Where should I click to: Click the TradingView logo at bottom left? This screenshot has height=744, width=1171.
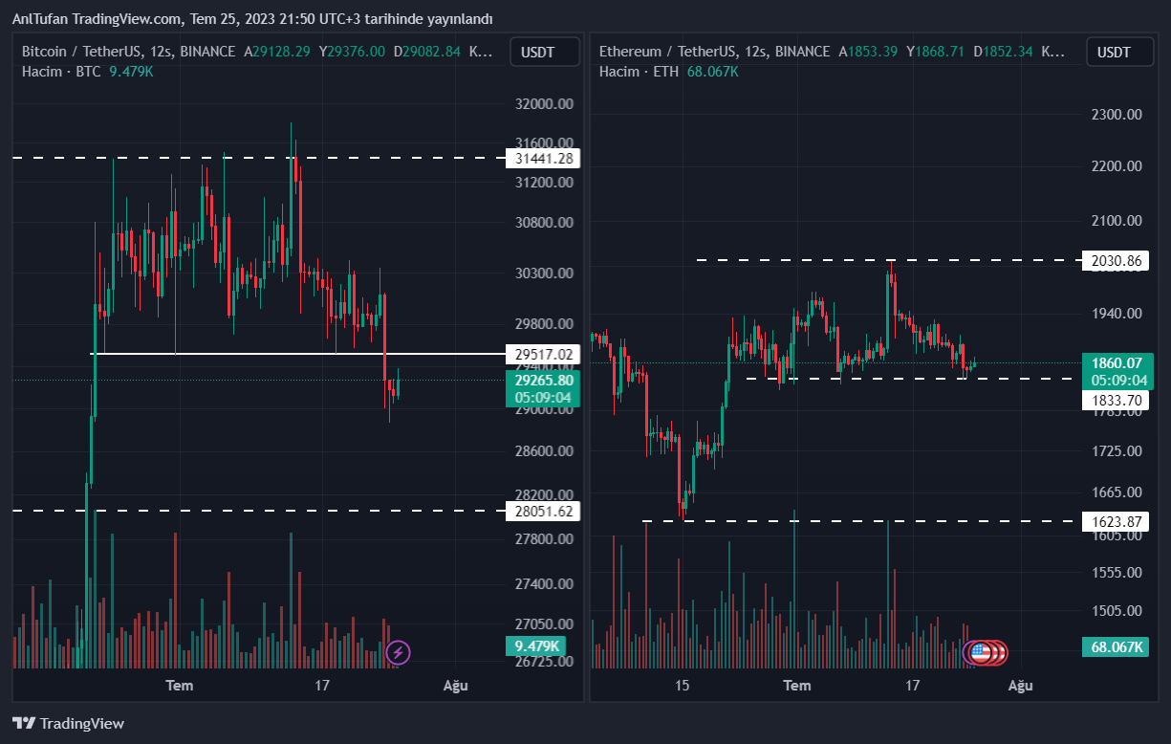tap(68, 724)
